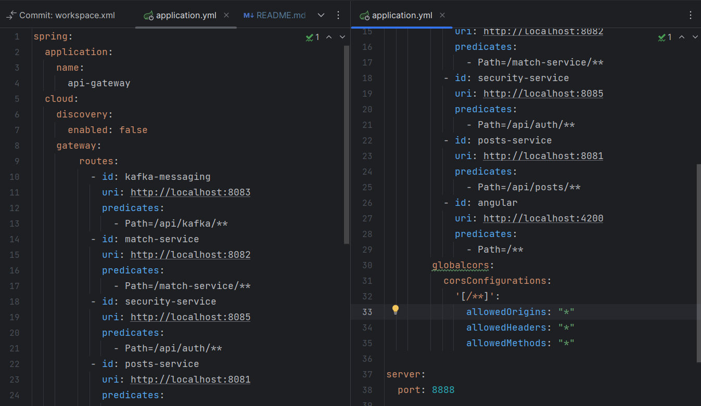Open link http://localhost:8083 in left editor
This screenshot has height=406, width=701.
tap(190, 192)
